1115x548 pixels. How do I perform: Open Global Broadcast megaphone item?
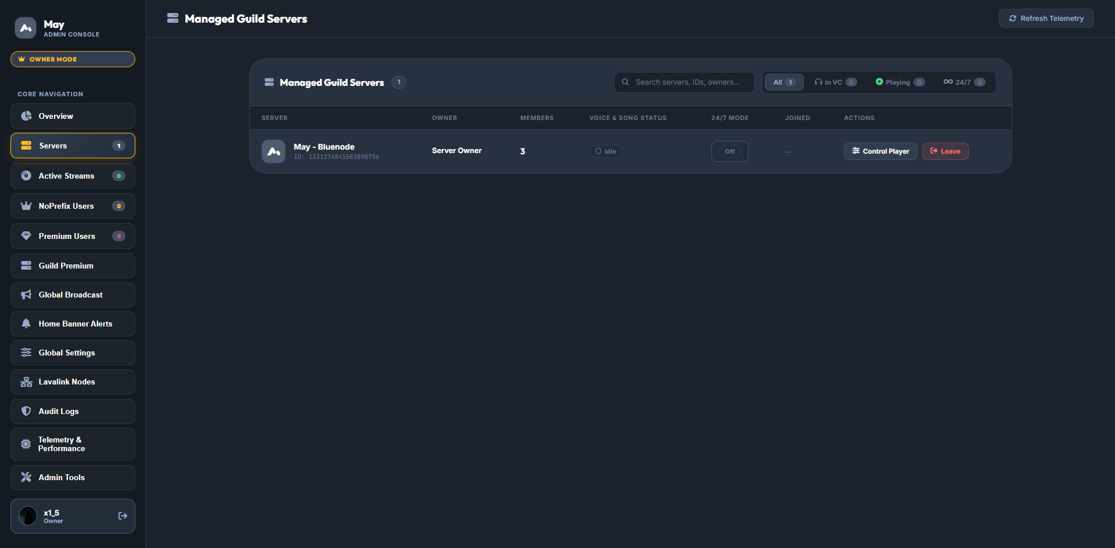tap(73, 295)
